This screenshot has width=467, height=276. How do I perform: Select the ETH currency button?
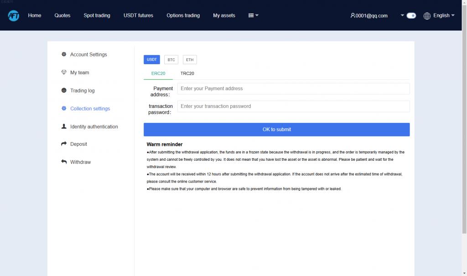[x=190, y=60]
